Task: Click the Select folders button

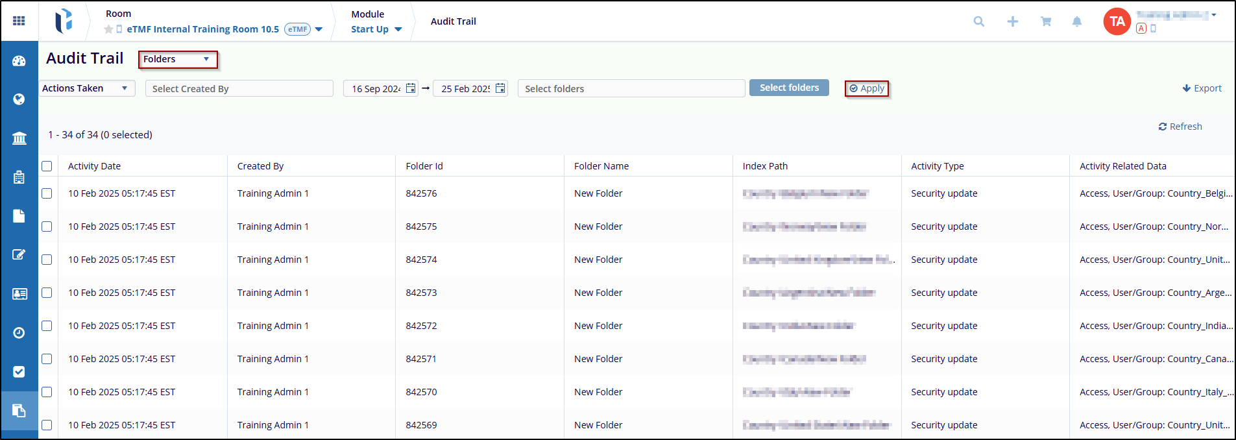Action: pos(789,88)
